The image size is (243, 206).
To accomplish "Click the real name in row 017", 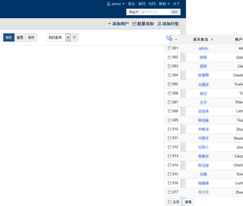I will pyautogui.click(x=203, y=192).
